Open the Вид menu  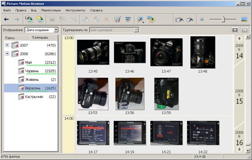34,10
